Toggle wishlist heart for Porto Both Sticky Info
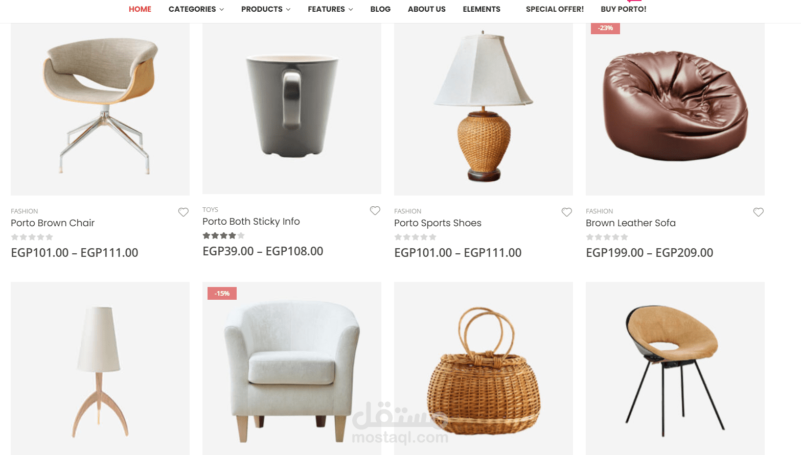The height and width of the screenshot is (455, 801). pyautogui.click(x=375, y=210)
